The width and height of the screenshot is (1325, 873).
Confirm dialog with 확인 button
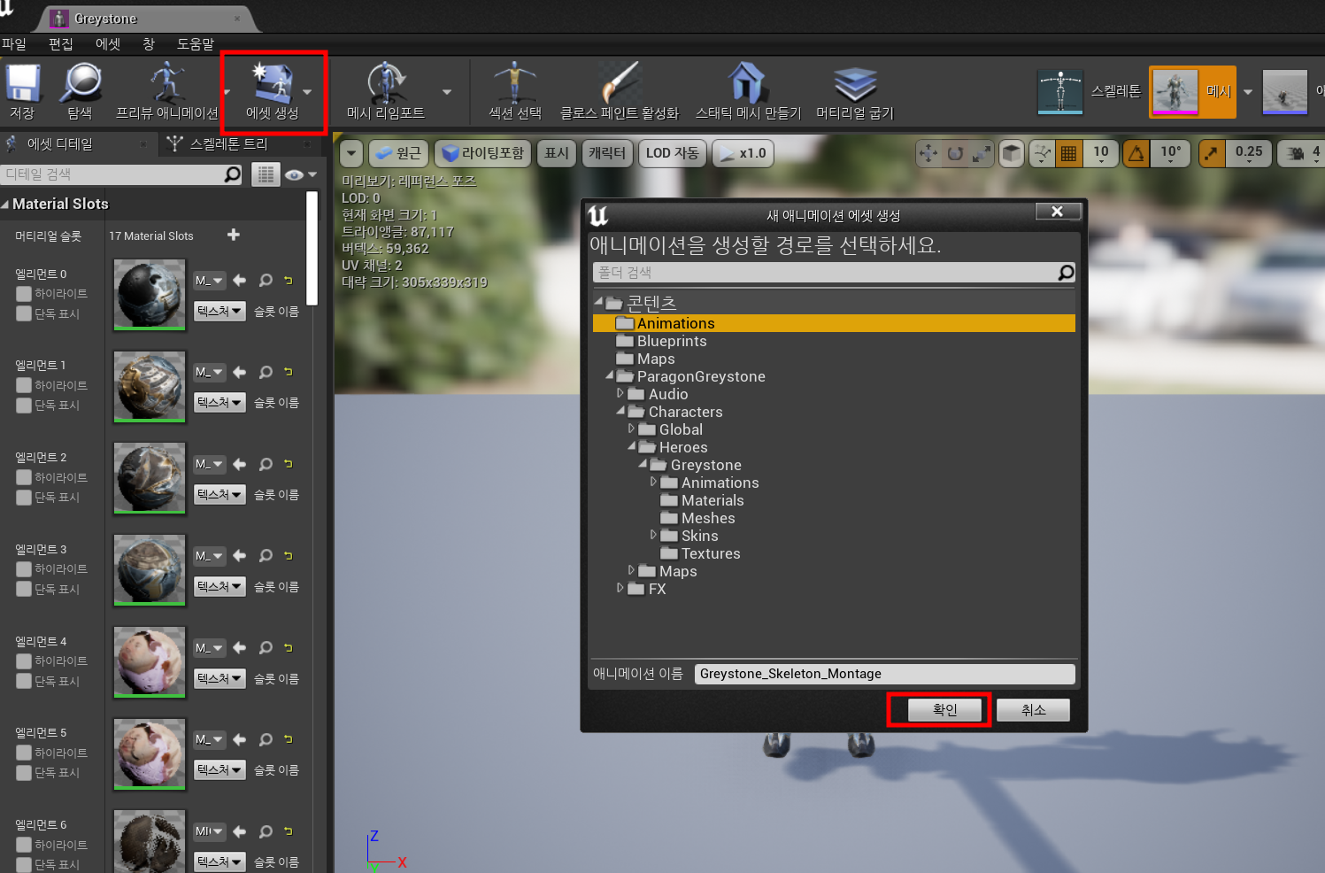pos(944,710)
